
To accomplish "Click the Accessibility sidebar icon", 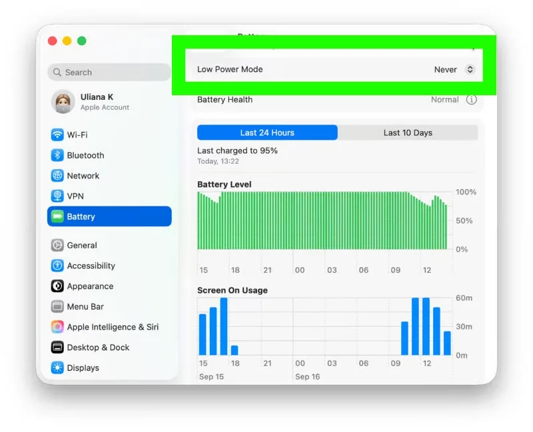I will pyautogui.click(x=57, y=266).
